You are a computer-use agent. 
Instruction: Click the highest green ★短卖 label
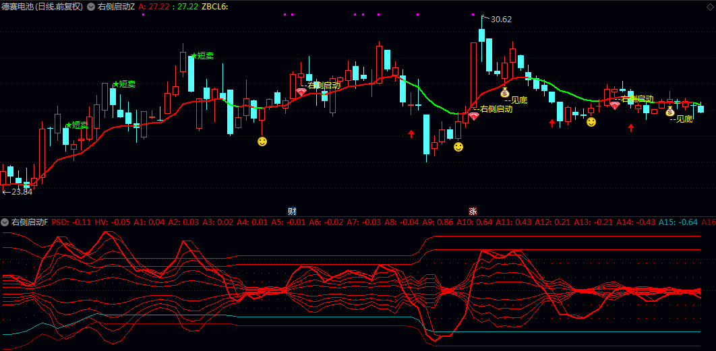coord(202,56)
